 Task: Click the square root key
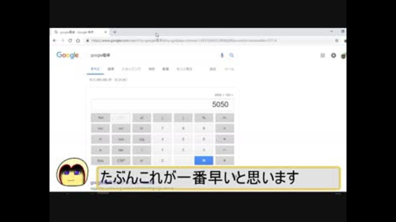141,150
